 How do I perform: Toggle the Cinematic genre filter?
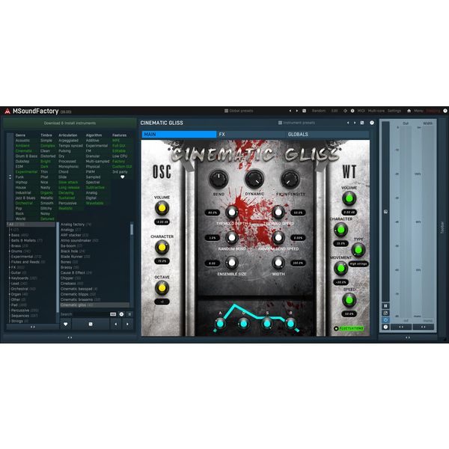[x=24, y=151]
